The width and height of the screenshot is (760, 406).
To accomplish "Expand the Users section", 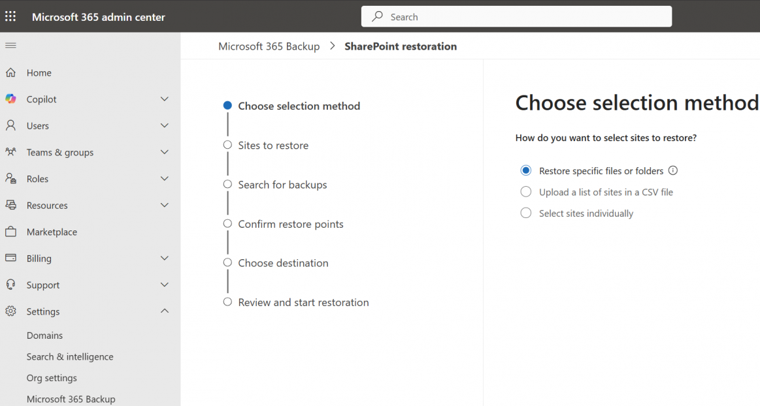I will (x=165, y=125).
